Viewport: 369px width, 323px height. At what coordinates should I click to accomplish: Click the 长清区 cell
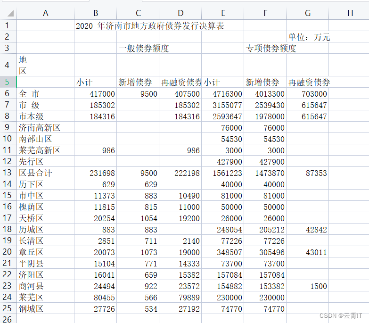tap(45, 240)
